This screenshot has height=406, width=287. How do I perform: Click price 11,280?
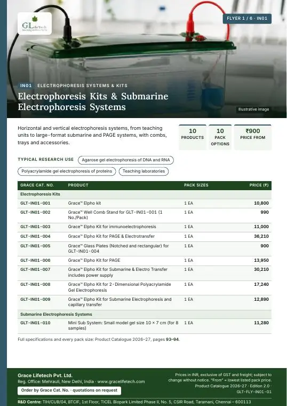[261, 323]
